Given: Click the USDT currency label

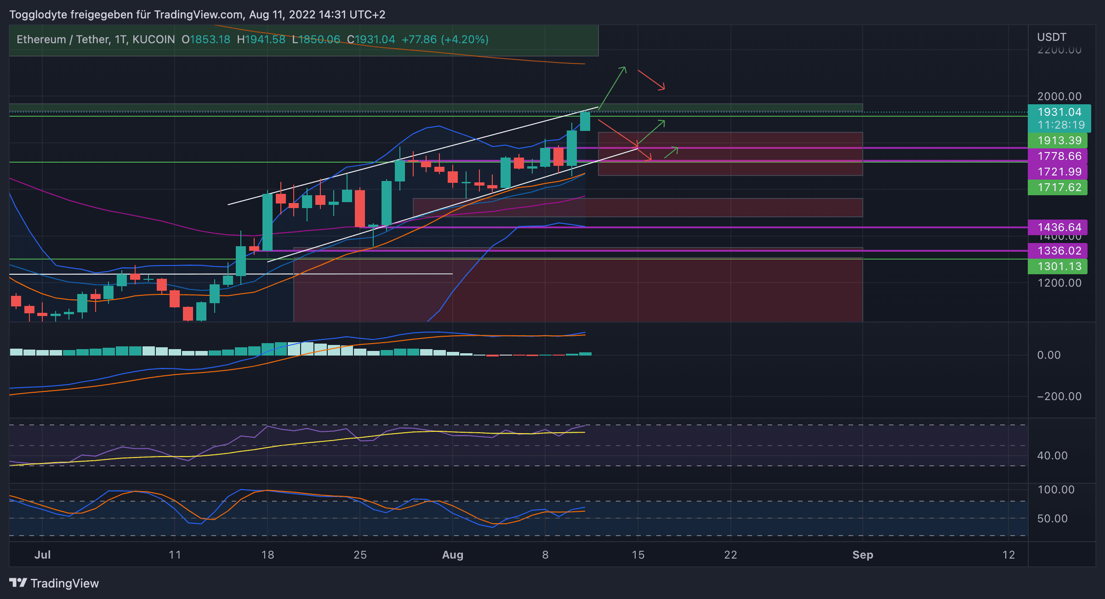Looking at the screenshot, I should (x=1051, y=37).
